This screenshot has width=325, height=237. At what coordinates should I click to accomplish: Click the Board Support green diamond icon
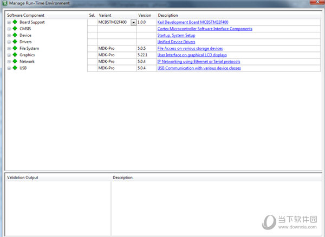15,22
